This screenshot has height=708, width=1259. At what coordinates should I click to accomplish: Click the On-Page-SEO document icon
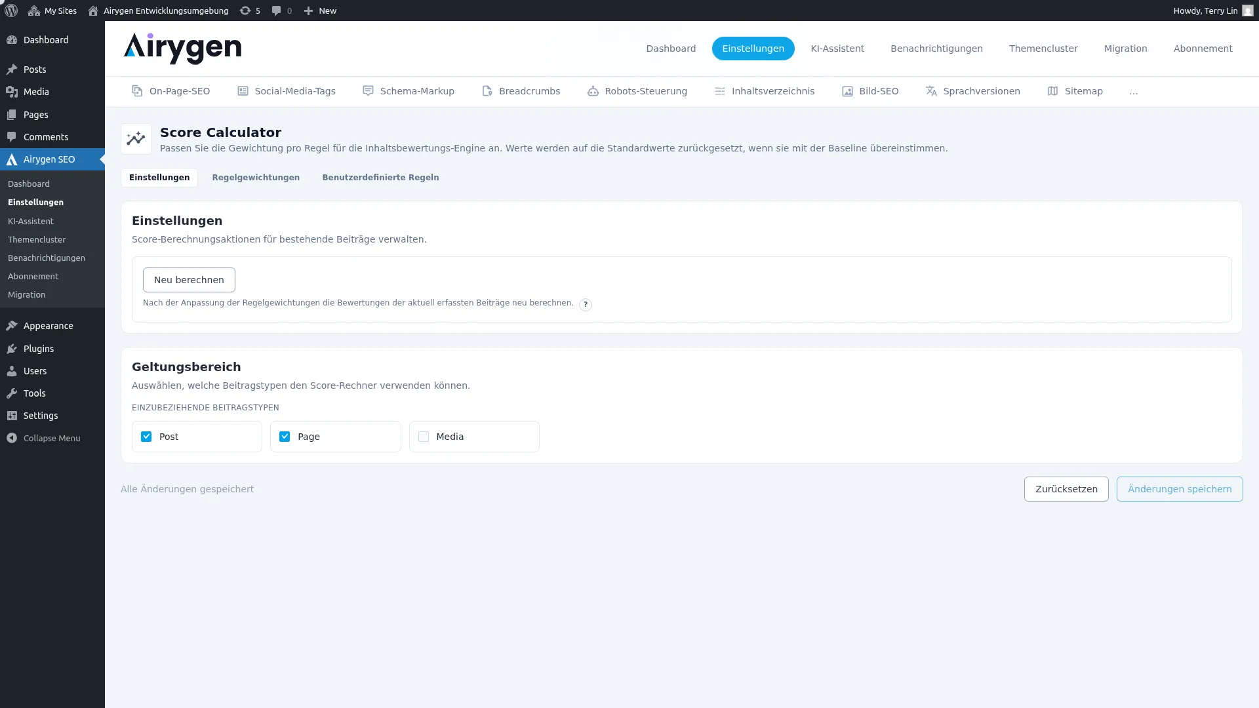pos(137,91)
